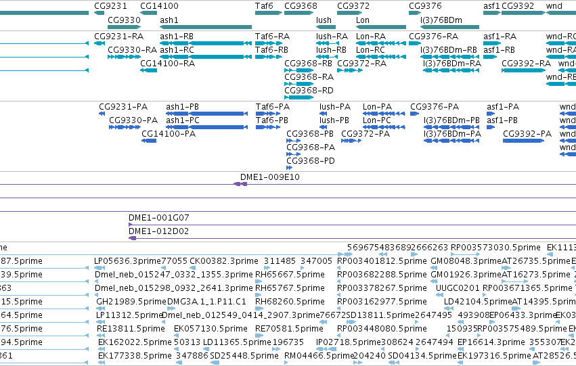This screenshot has height=366, width=576.
Task: Click the RP003401812.5prime EST label
Action: coord(382,261)
